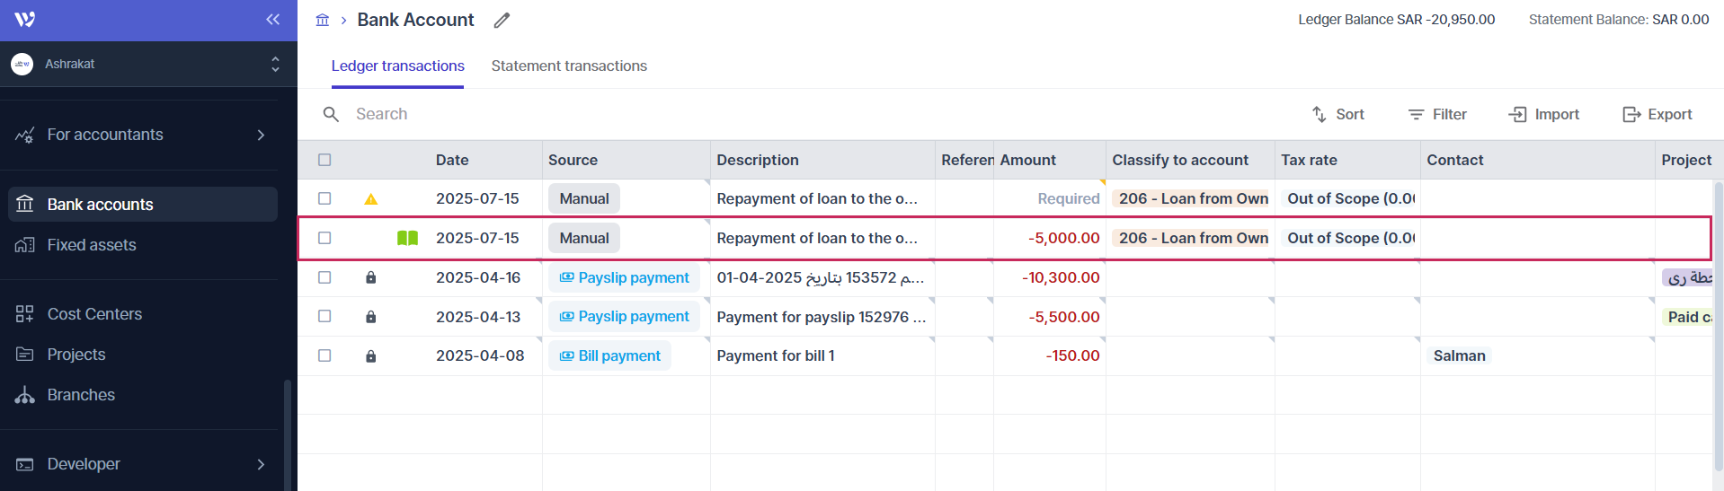Toggle the select-all checkbox in table header

pos(324,160)
